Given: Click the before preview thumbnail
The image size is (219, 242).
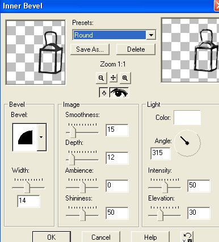Looking at the screenshot, I should (36, 52).
